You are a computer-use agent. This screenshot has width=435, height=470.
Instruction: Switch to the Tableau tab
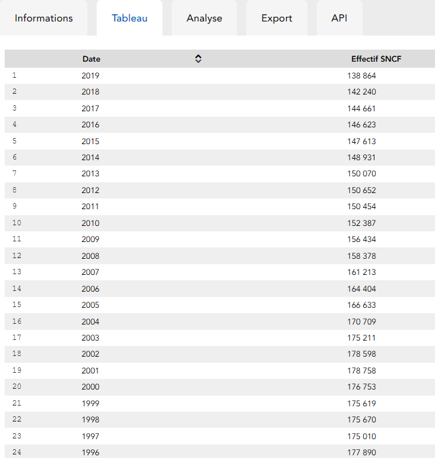130,18
